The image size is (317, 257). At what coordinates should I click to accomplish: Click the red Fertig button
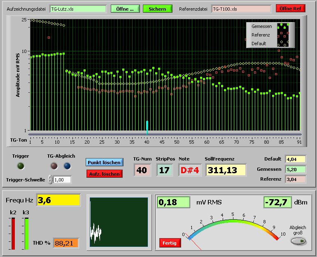tap(170, 243)
